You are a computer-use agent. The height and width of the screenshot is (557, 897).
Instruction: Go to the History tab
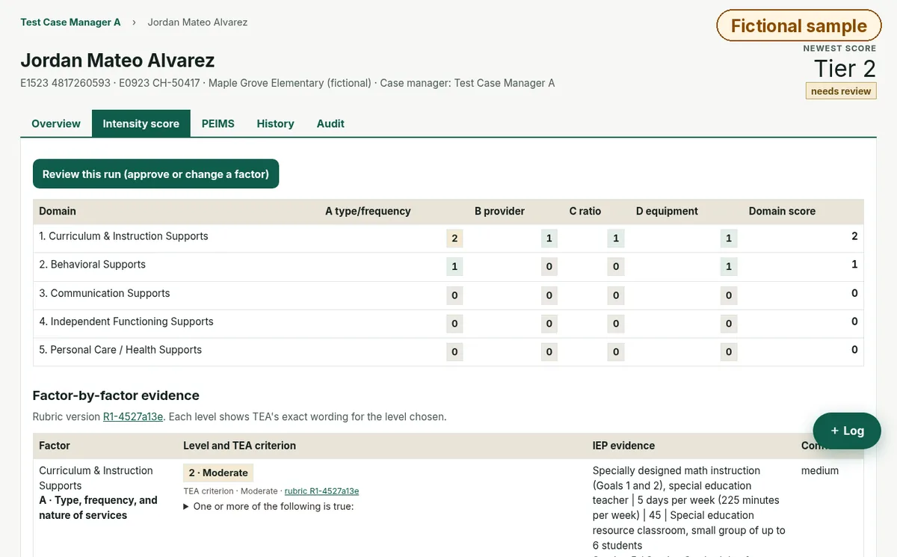pyautogui.click(x=275, y=123)
